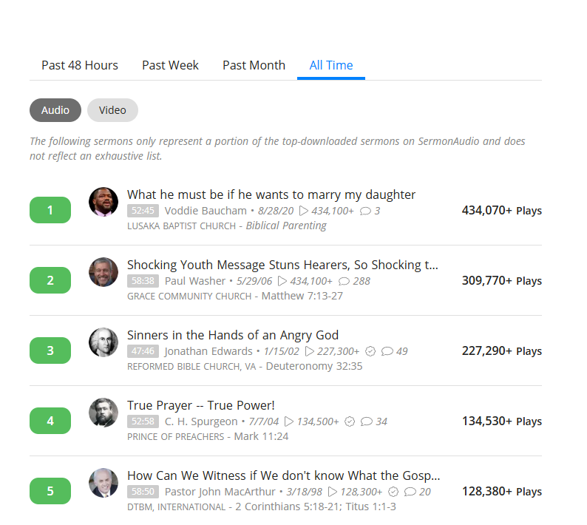Switch to Past 48 Hours tab

[80, 65]
